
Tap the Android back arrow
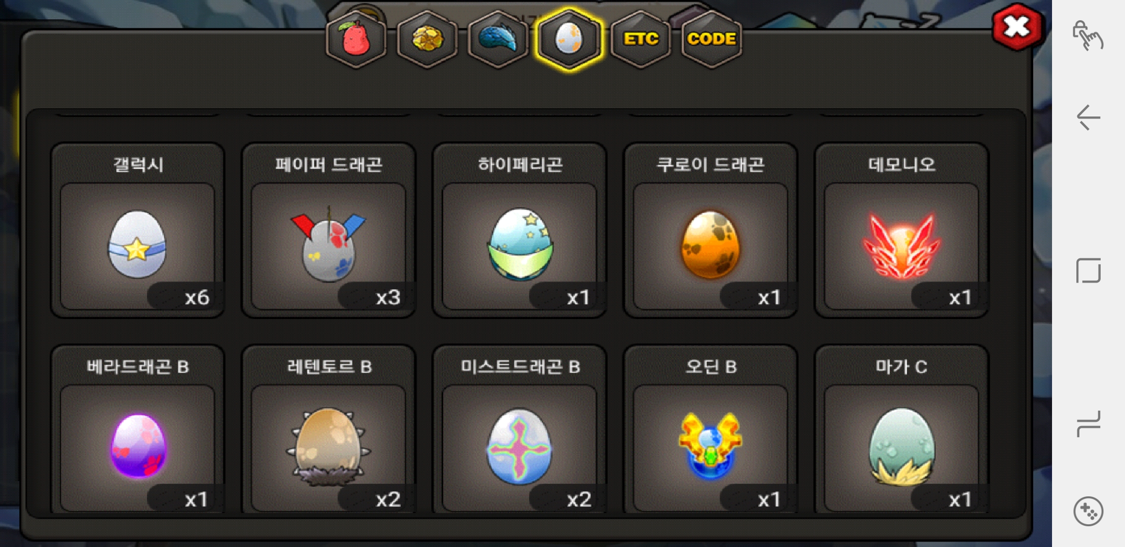pos(1089,118)
